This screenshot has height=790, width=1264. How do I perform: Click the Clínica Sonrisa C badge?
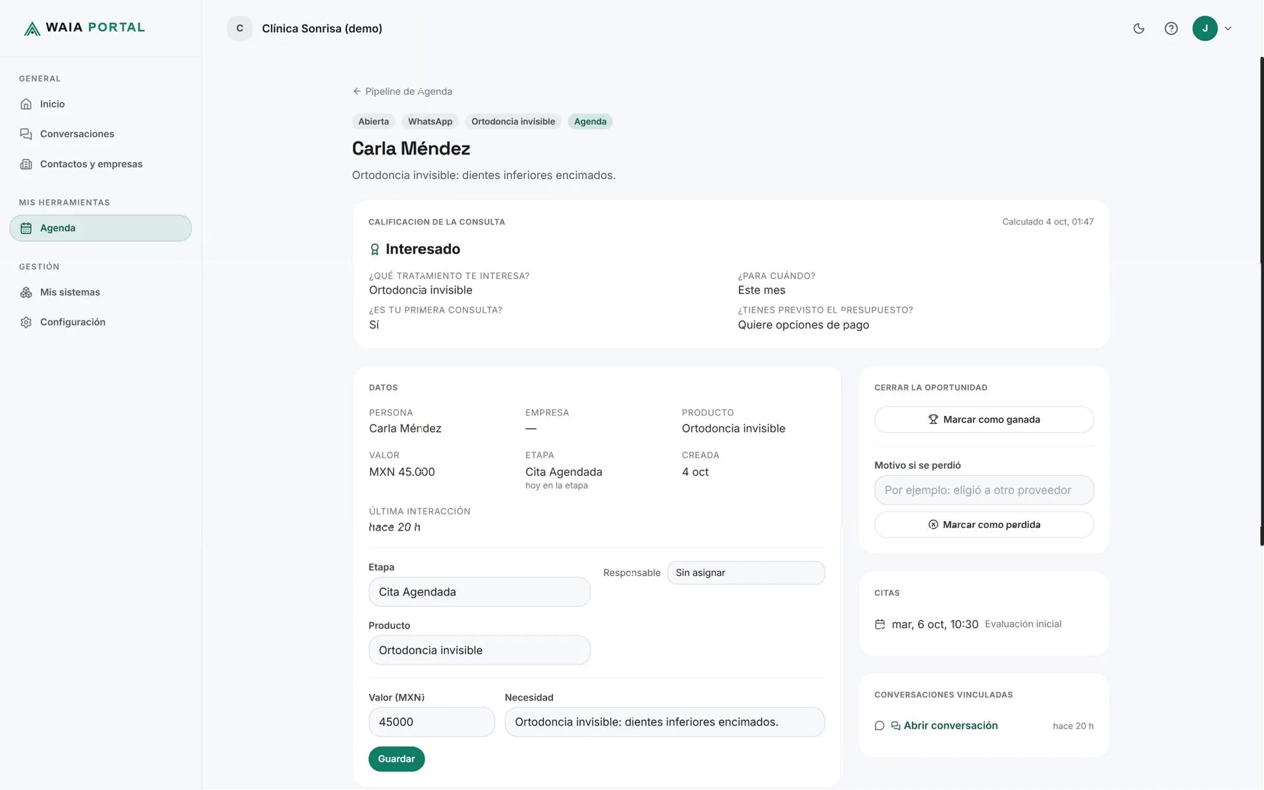click(x=240, y=28)
